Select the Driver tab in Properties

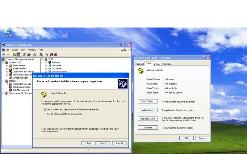coord(149,63)
